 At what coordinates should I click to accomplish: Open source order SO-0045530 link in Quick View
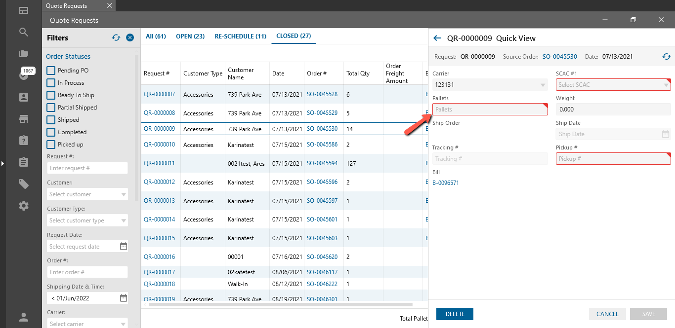[x=560, y=57]
